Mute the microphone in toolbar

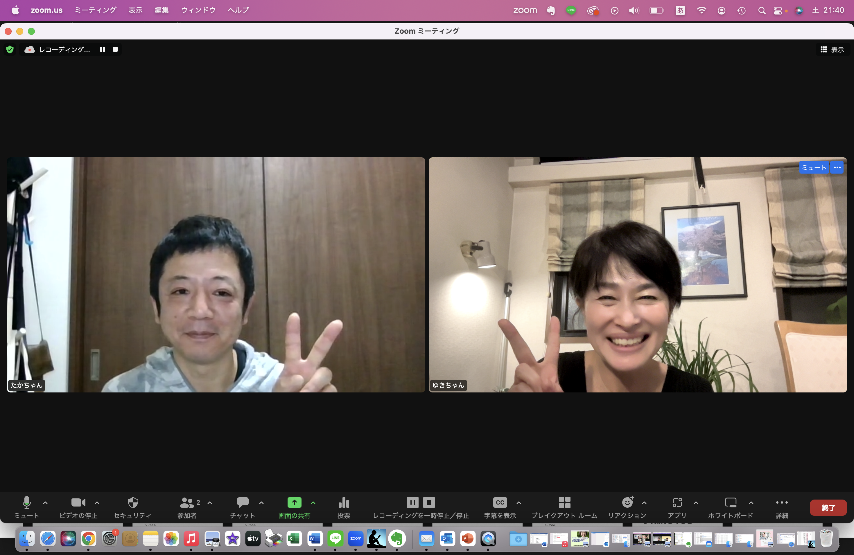(x=26, y=503)
